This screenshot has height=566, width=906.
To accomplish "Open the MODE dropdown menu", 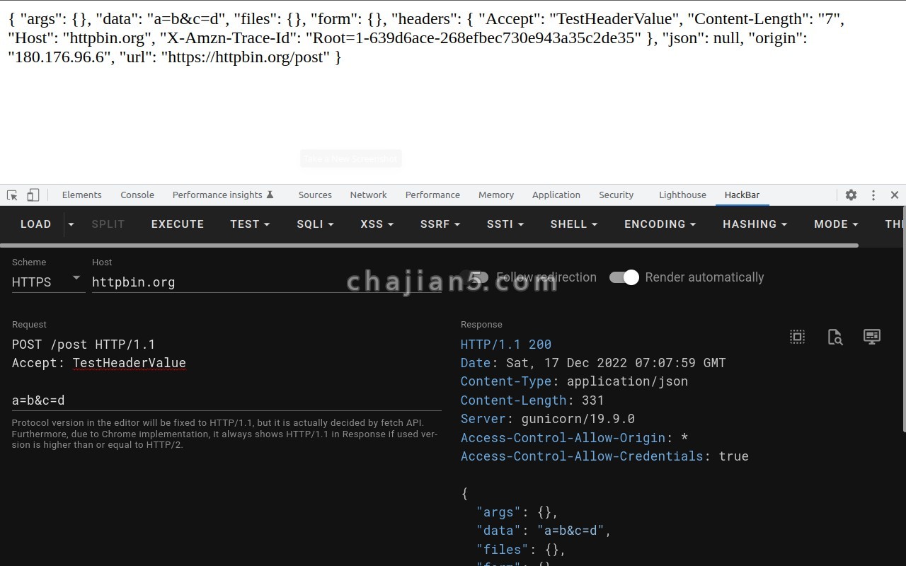I will coord(836,224).
